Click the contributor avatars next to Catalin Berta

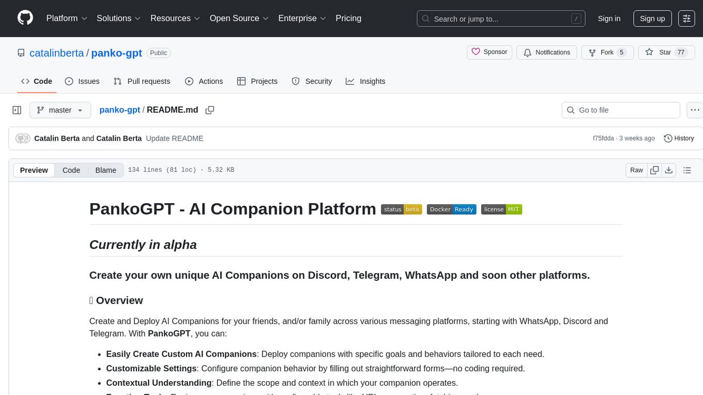tap(23, 139)
